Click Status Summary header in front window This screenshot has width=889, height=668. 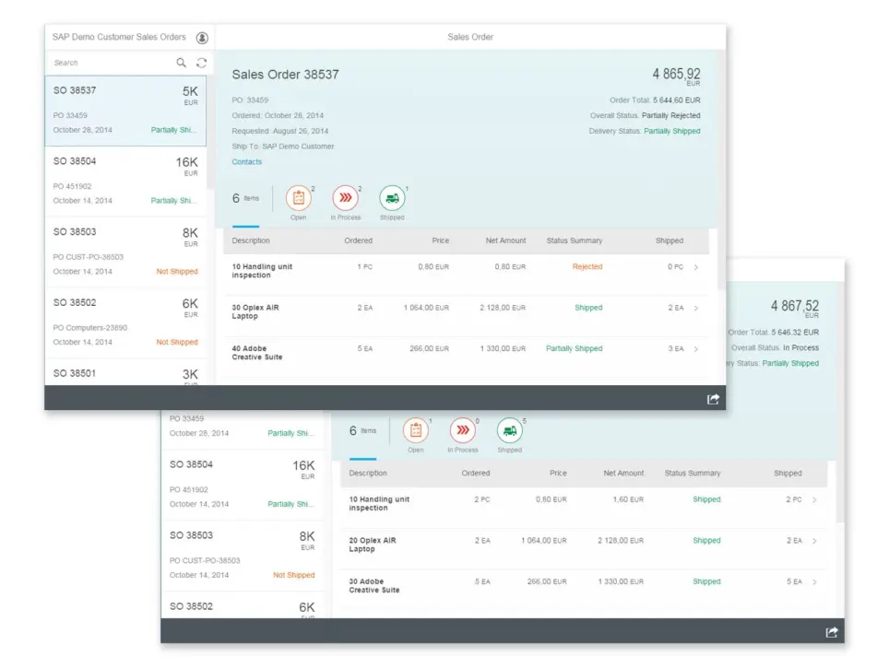[575, 240]
